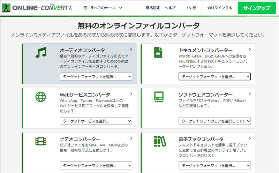This screenshot has width=279, height=173.
Task: Open the audio converter target format dropdown
Action: coord(96,76)
